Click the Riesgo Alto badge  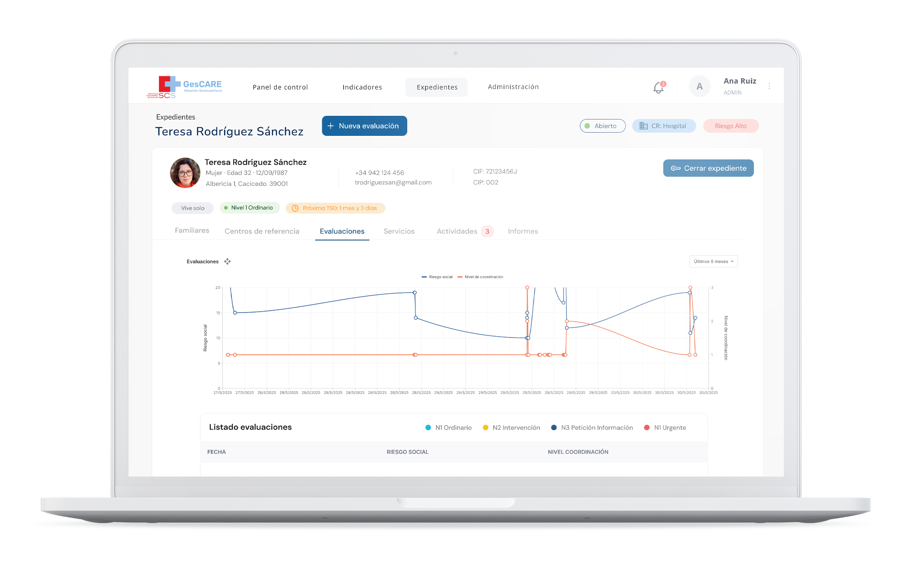point(730,126)
